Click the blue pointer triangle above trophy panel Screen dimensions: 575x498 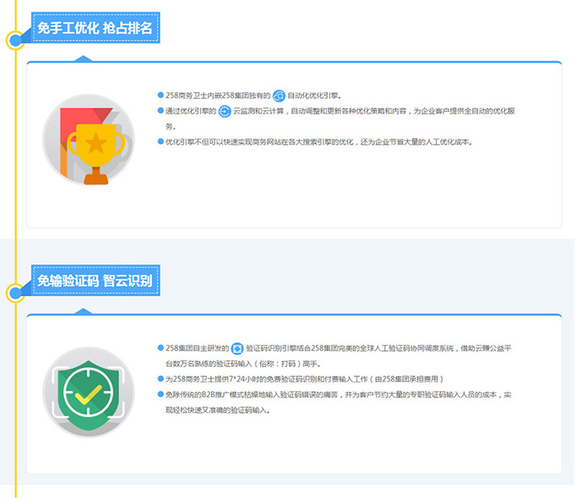pyautogui.click(x=84, y=58)
